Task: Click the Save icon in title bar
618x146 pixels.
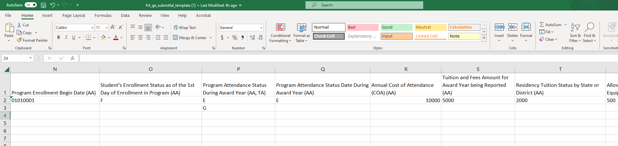Action: [44, 5]
